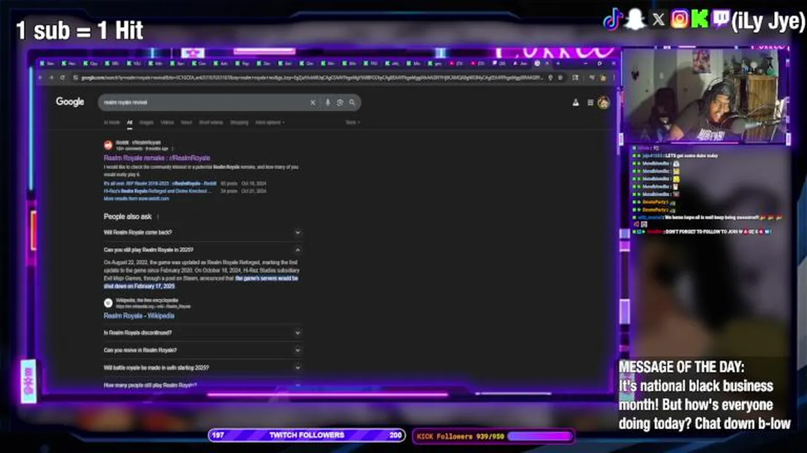This screenshot has width=807, height=453.
Task: Bookmark this page with the star icon
Action: coord(560,77)
